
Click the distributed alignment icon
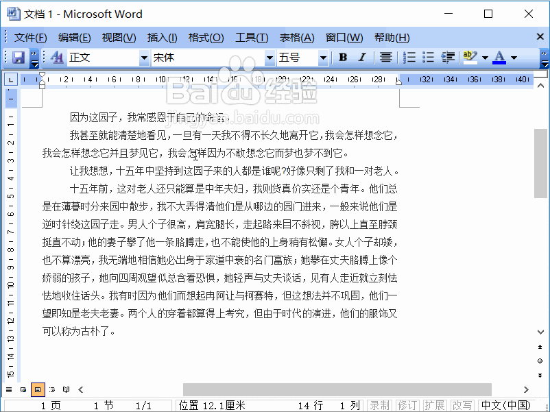386,58
